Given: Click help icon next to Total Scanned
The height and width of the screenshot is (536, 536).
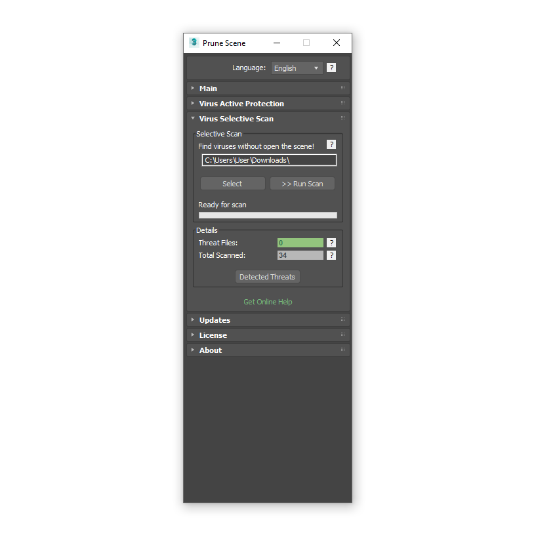Looking at the screenshot, I should [331, 255].
